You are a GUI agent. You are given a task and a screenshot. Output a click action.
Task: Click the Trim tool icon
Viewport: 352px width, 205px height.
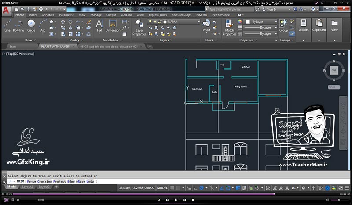[78, 22]
